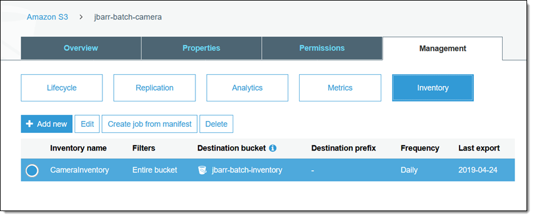Click the Inventory name column header

[78, 148]
